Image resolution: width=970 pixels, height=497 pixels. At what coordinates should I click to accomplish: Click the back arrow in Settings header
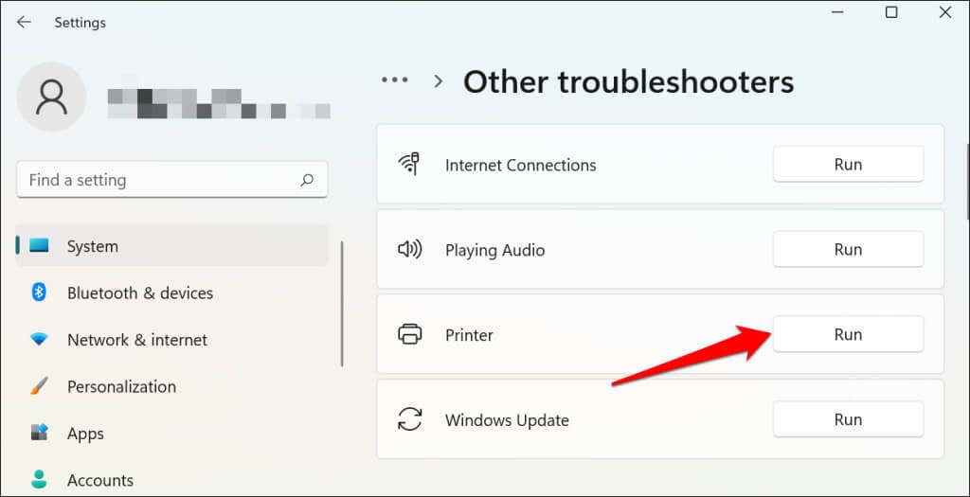pos(24,23)
